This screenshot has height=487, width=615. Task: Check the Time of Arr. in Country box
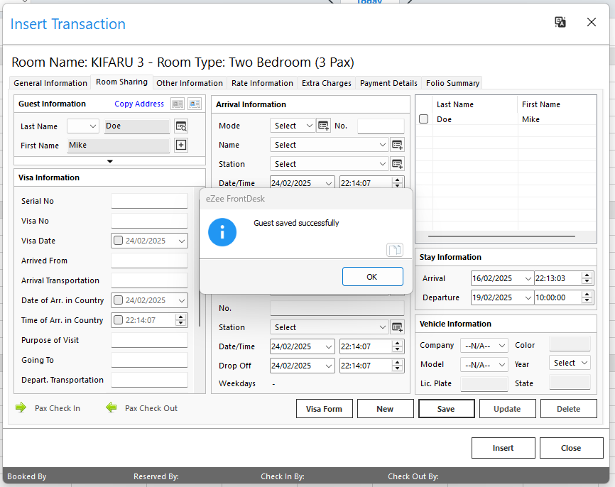point(119,320)
